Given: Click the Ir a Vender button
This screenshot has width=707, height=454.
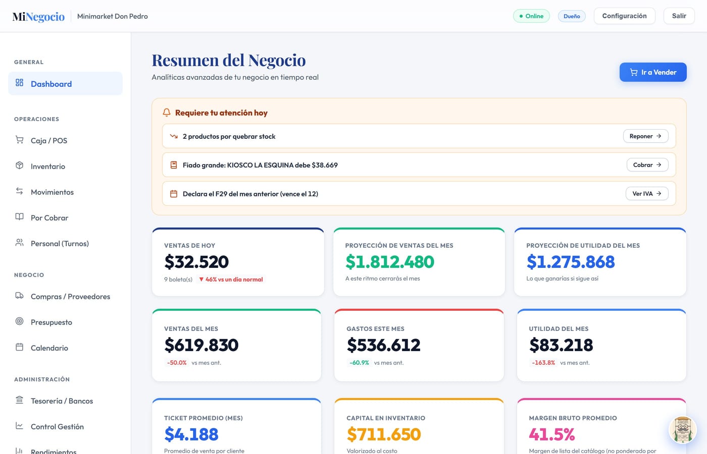Looking at the screenshot, I should point(653,72).
